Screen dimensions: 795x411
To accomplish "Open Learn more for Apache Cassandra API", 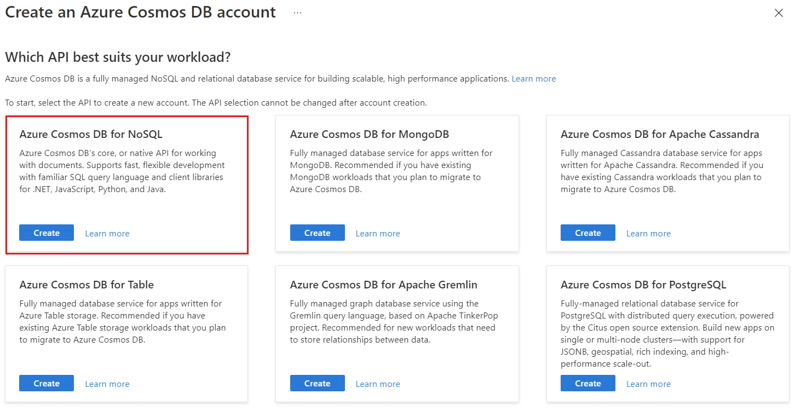I will pos(648,233).
